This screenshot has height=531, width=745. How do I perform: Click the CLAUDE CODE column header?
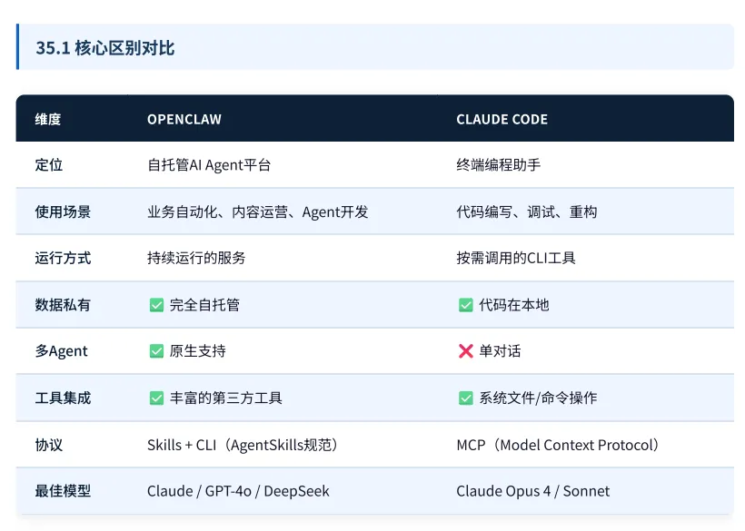tap(502, 119)
